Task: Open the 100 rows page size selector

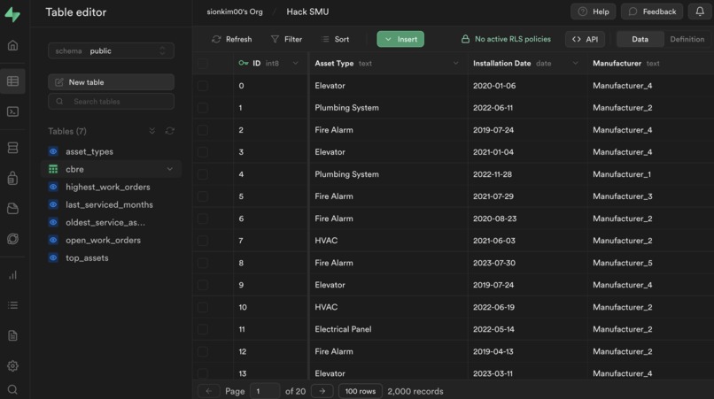Action: pos(361,391)
